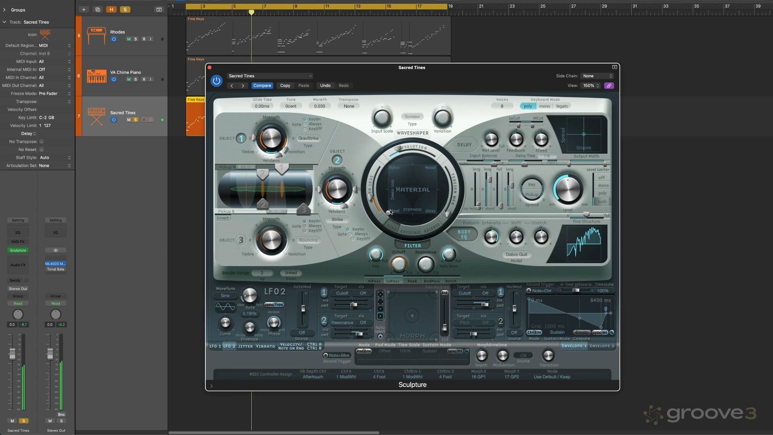
Task: Expand the Groups section
Action: [4, 10]
